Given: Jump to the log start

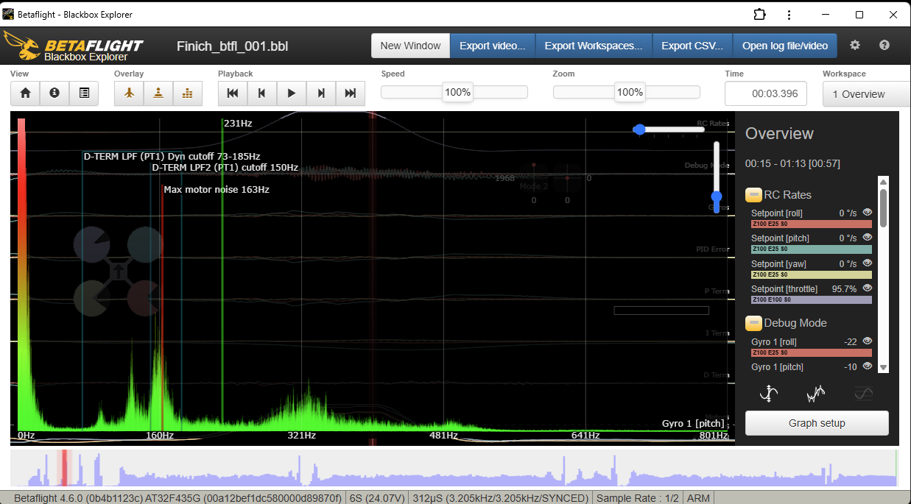Looking at the screenshot, I should 233,93.
